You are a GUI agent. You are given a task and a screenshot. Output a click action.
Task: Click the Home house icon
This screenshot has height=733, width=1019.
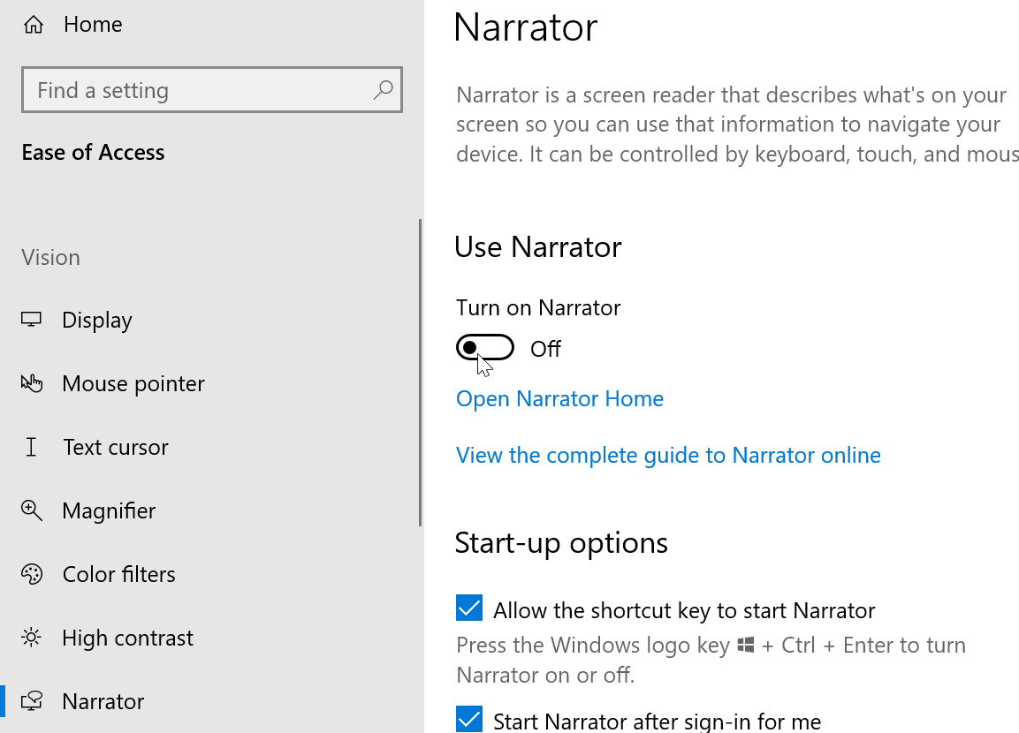(x=34, y=25)
